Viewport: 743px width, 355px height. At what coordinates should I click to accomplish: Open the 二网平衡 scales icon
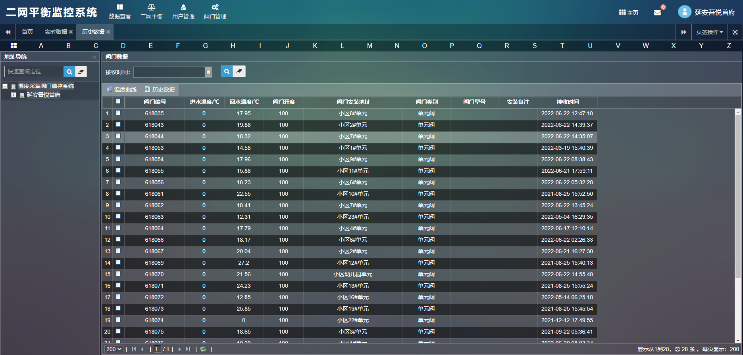[x=151, y=7]
